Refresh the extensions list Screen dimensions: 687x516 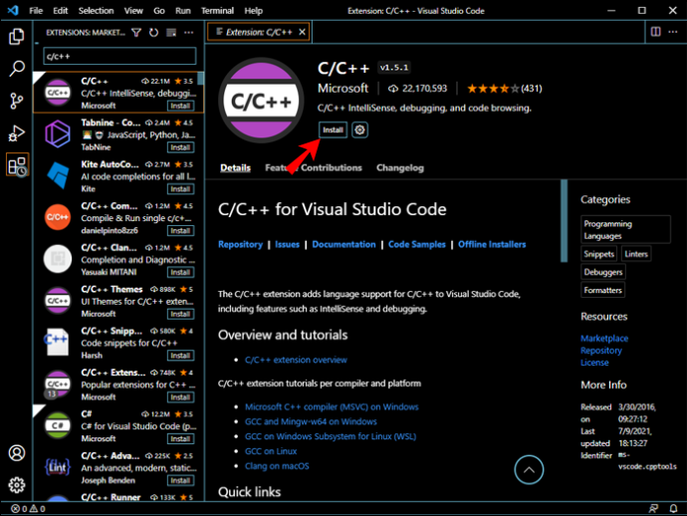click(153, 33)
